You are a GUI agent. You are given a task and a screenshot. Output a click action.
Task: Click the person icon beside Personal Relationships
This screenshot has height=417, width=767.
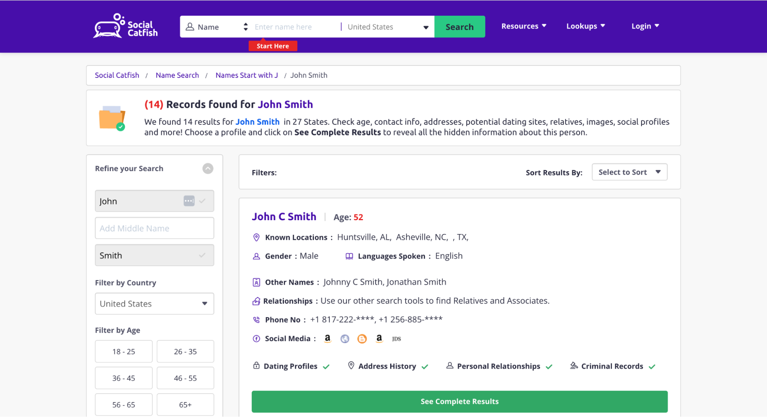450,366
